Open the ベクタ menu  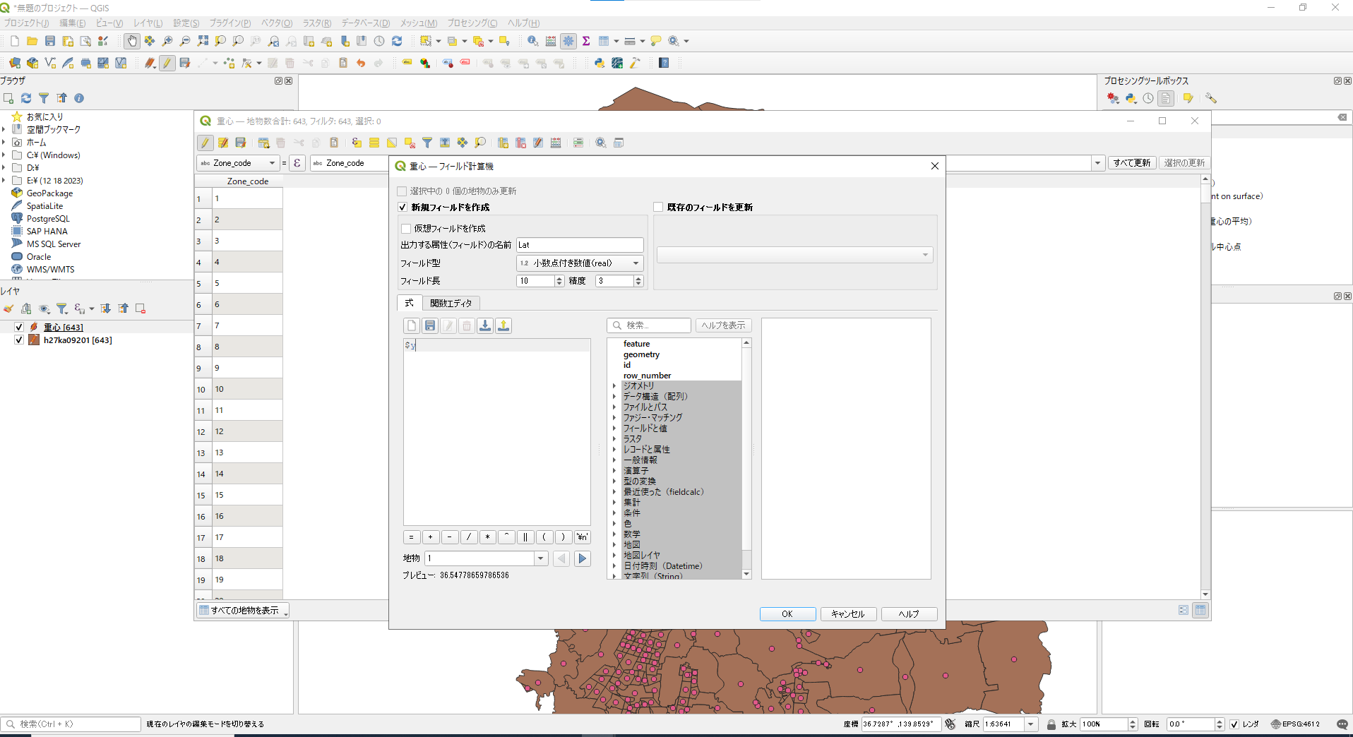(x=276, y=23)
